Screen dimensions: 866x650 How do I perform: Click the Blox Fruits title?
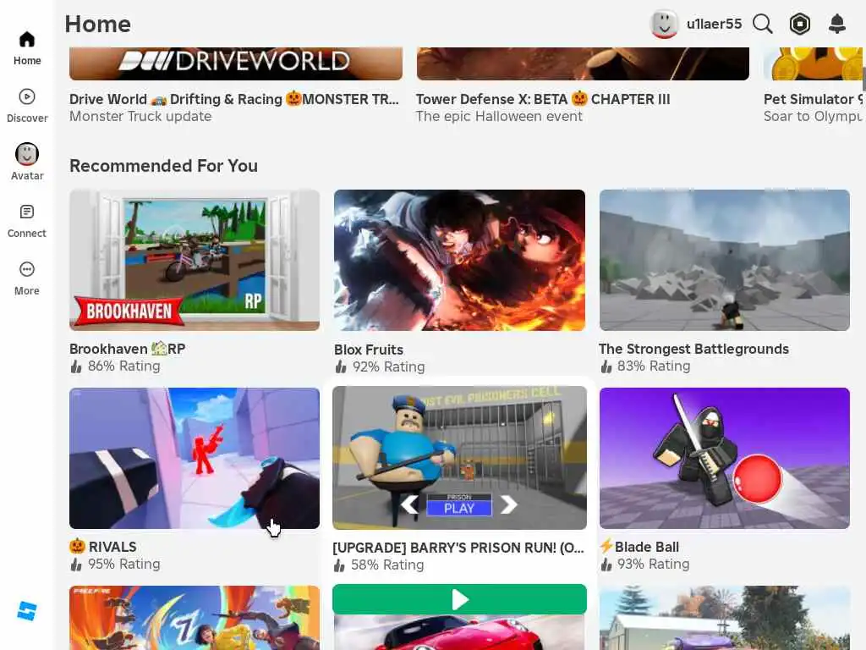pos(369,350)
